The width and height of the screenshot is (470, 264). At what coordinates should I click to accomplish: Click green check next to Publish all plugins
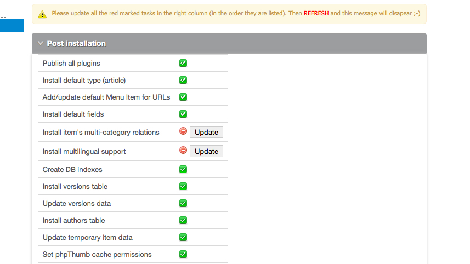[x=183, y=63]
